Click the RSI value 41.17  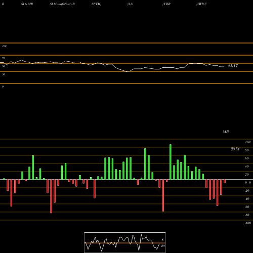233,66
